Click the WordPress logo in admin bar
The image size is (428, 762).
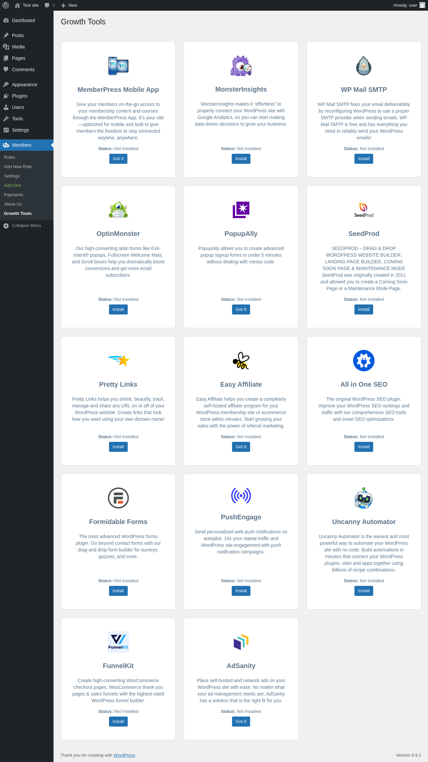click(x=6, y=5)
